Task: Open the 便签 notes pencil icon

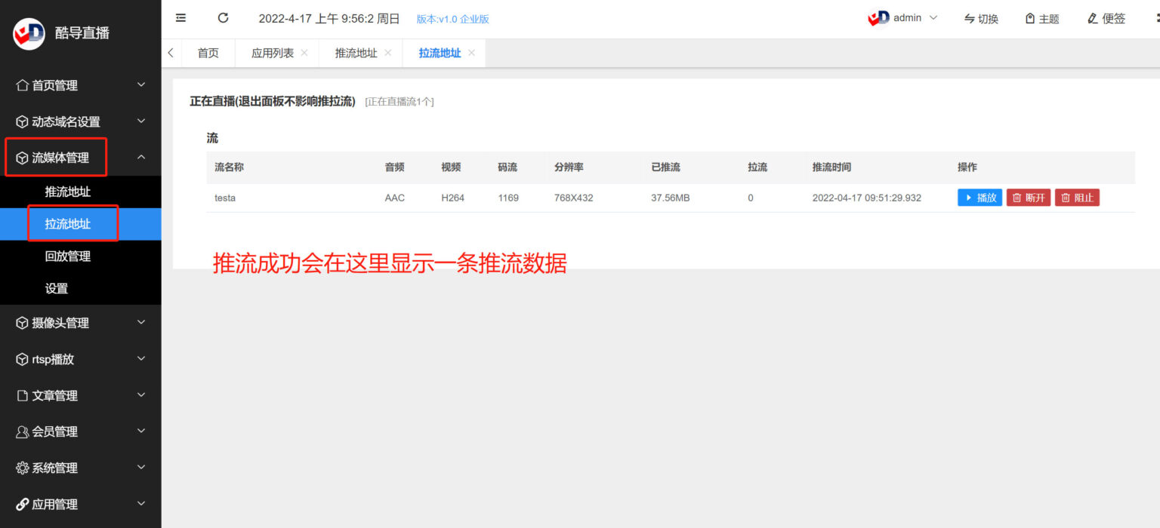Action: [x=1092, y=19]
